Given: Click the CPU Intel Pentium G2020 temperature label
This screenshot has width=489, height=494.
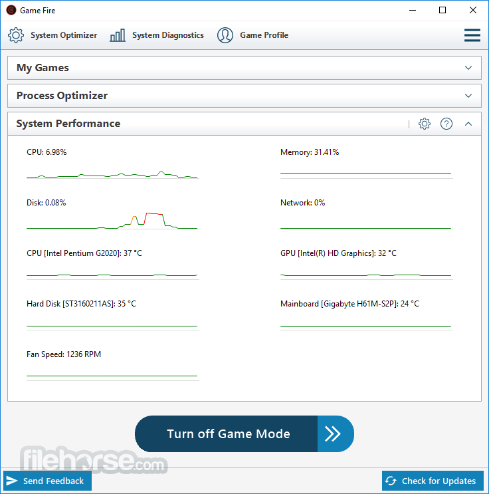Looking at the screenshot, I should [x=84, y=253].
